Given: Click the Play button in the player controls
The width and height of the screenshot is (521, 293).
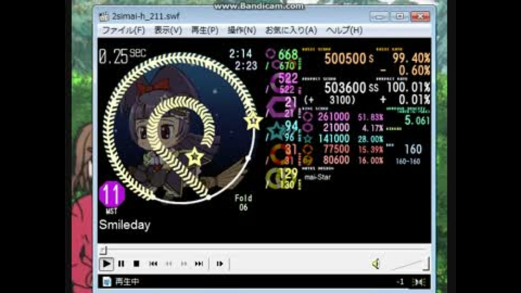Looking at the screenshot, I should click(x=106, y=264).
